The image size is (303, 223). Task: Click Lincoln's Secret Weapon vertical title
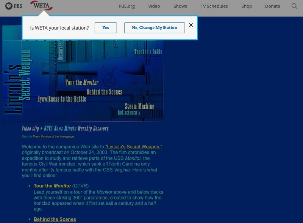[x=17, y=81]
